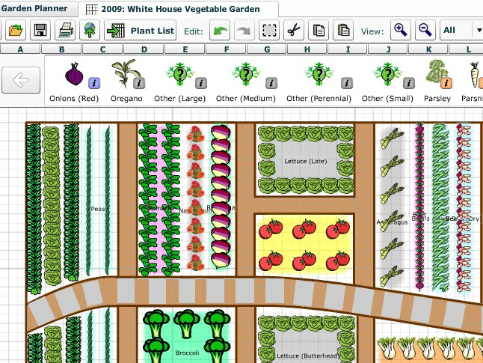Click the publish to web globe icon
The width and height of the screenshot is (483, 363).
pyautogui.click(x=90, y=31)
